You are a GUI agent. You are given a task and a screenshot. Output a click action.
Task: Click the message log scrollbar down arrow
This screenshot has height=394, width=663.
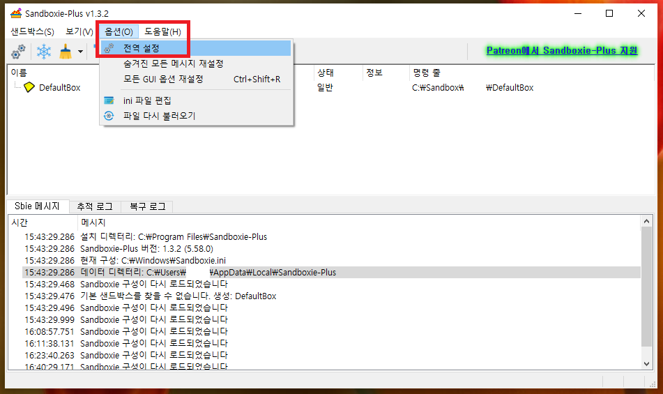point(646,363)
